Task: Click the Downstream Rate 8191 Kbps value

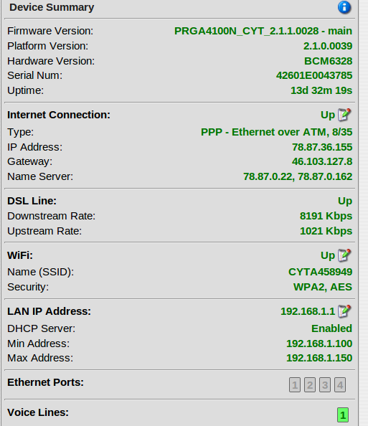Action: click(326, 216)
